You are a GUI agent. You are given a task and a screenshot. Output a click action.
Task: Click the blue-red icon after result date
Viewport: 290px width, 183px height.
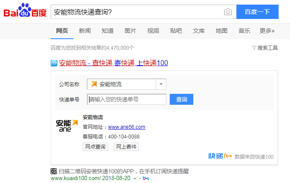click(x=146, y=178)
